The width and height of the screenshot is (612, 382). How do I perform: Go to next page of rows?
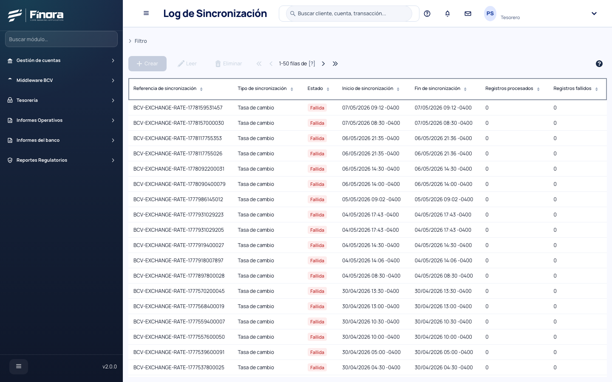coord(323,64)
